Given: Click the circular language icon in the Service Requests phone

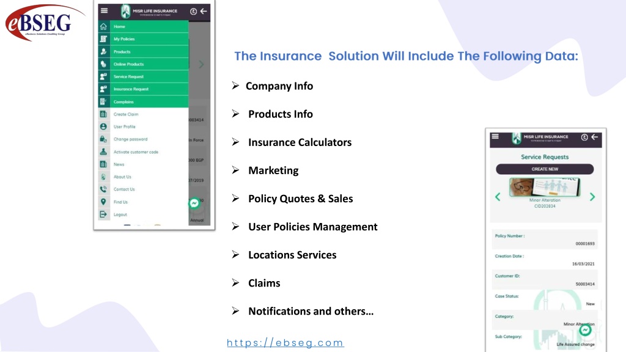Looking at the screenshot, I should point(584,137).
